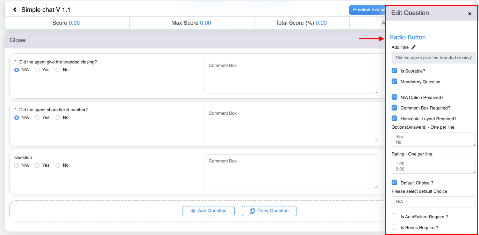Click the Rating values text area
This screenshot has height=235, width=479.
[433, 166]
